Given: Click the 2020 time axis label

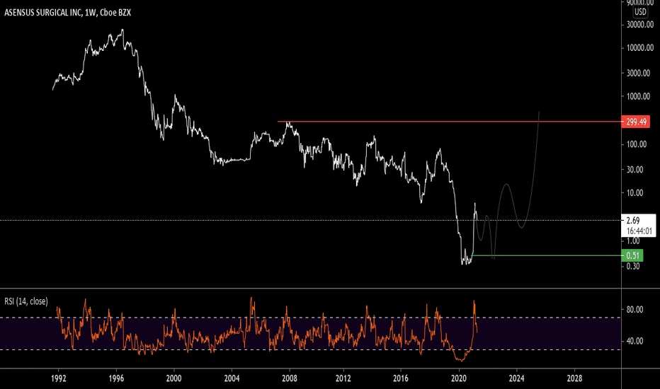Looking at the screenshot, I should 459,378.
